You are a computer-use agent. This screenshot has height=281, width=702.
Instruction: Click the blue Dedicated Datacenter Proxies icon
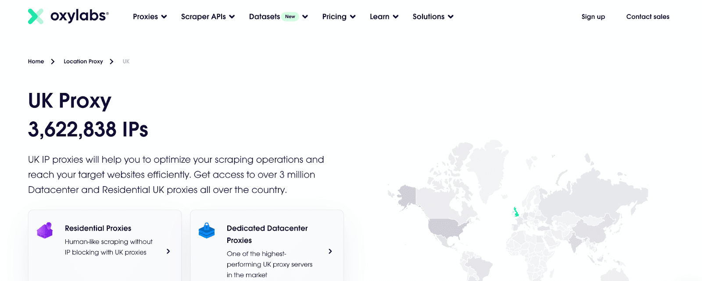pos(207,230)
